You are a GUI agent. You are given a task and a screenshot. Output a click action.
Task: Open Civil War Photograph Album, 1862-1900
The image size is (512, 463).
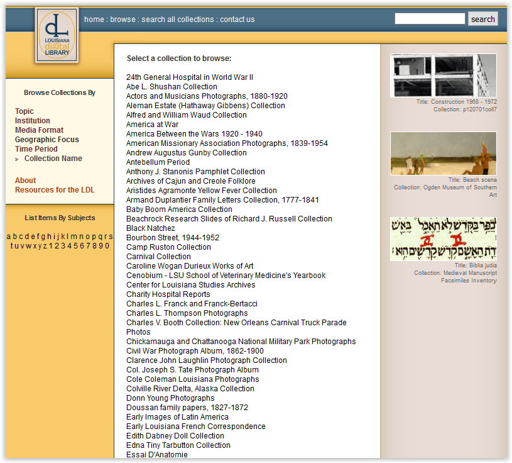tap(195, 351)
